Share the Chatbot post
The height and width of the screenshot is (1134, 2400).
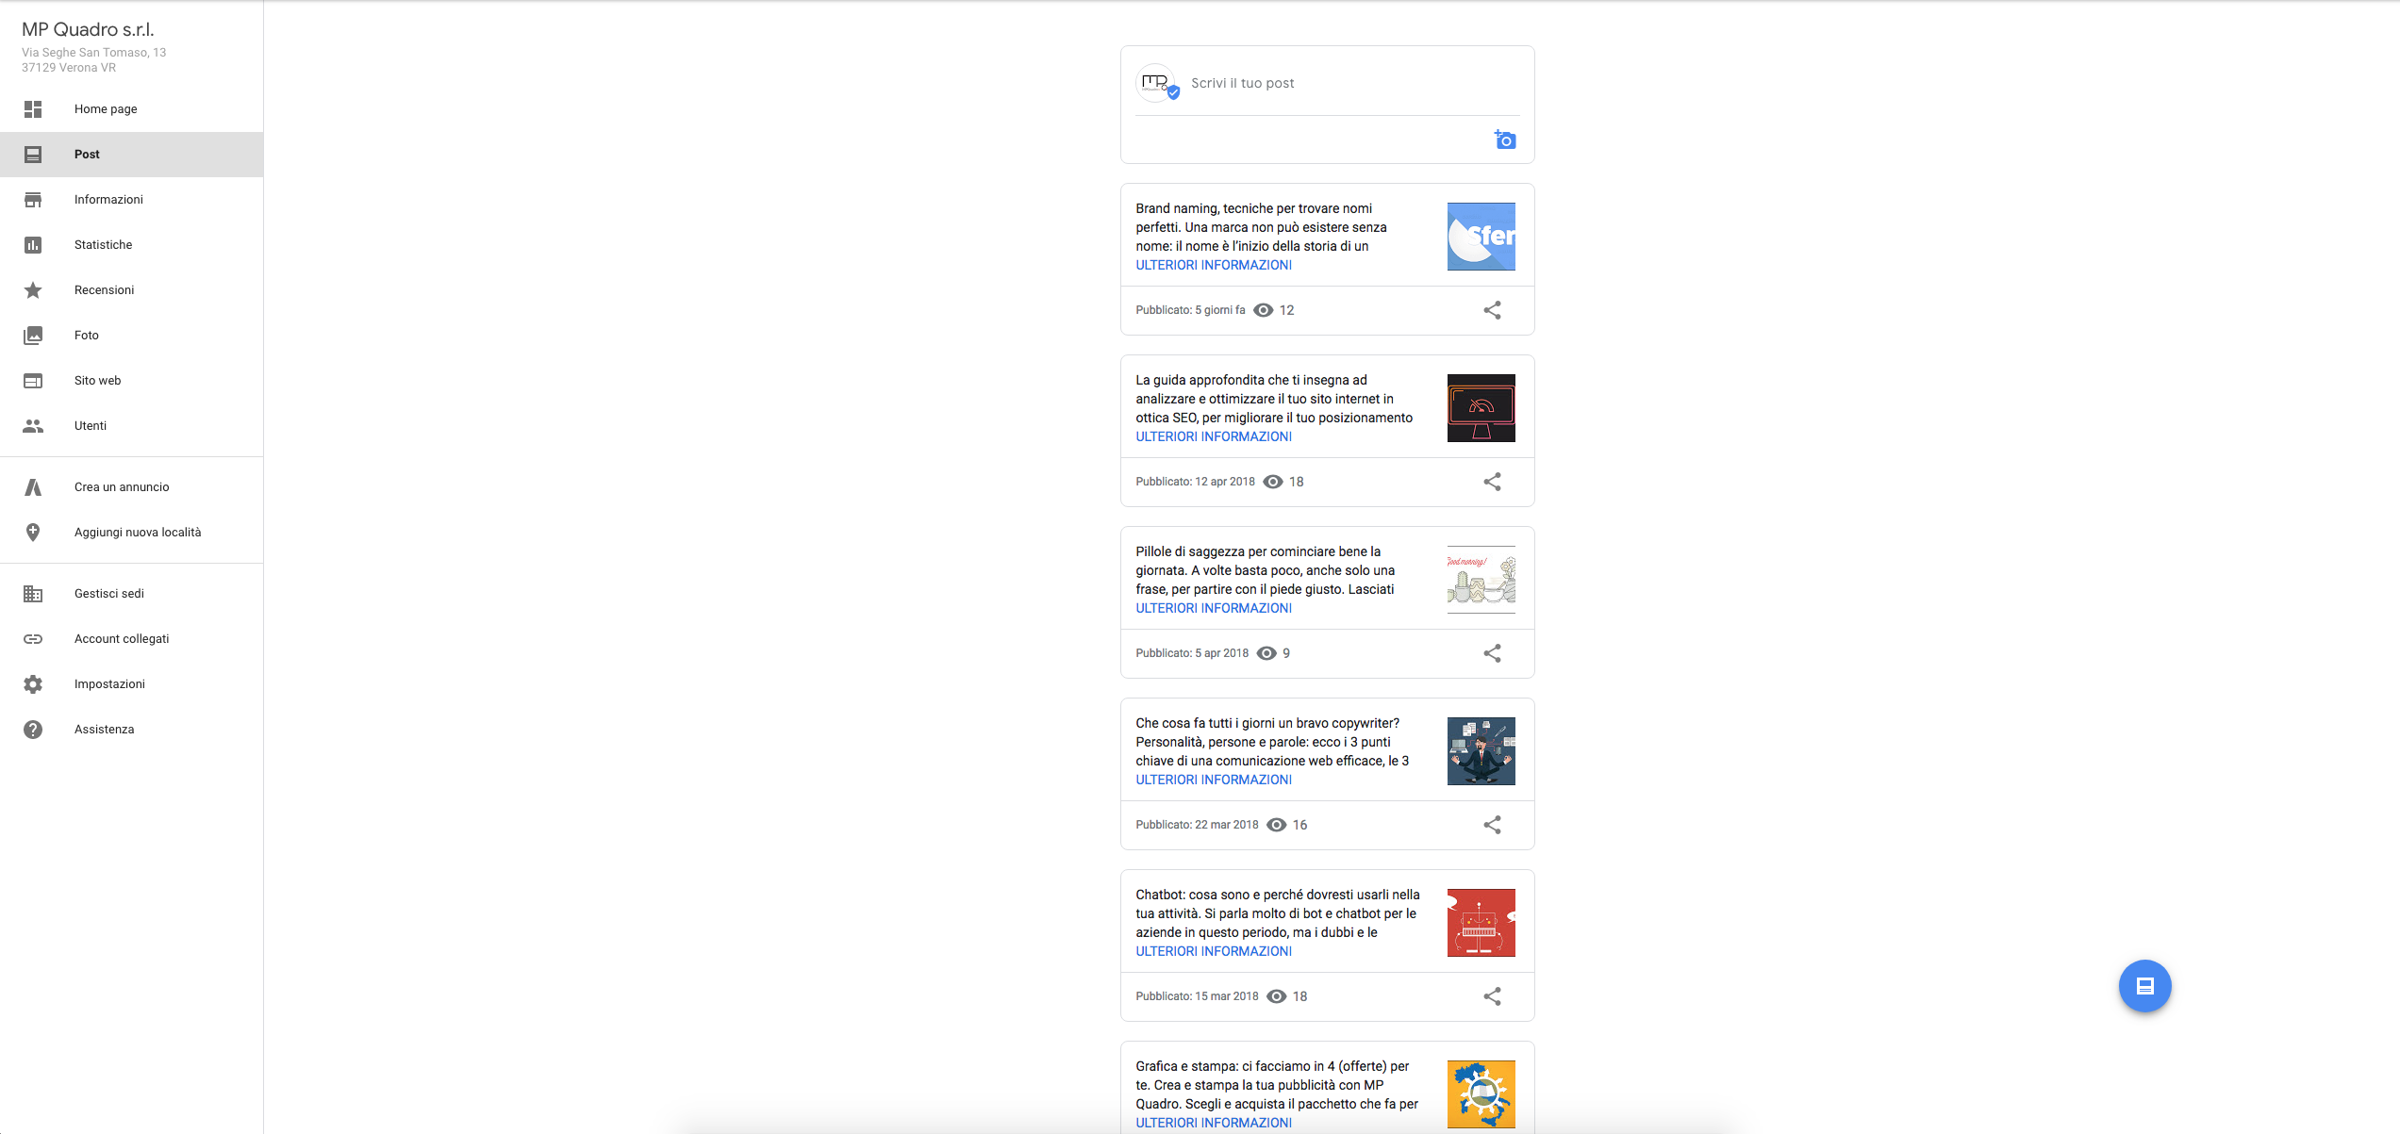pyautogui.click(x=1492, y=996)
